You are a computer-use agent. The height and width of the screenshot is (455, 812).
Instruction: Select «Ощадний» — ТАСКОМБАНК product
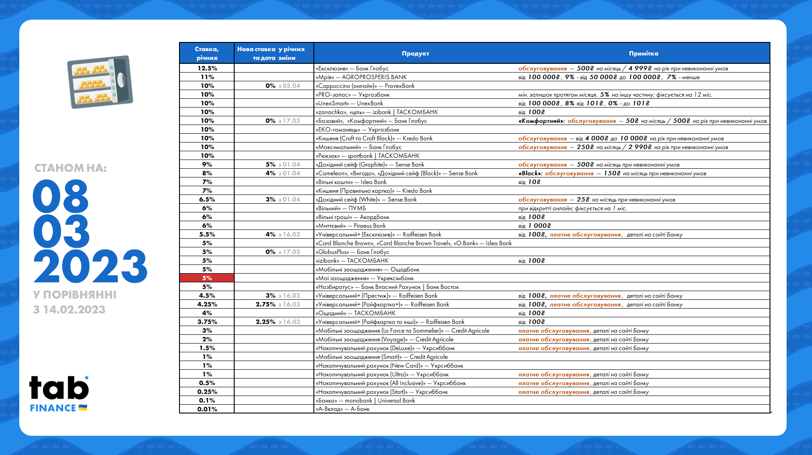coord(355,313)
